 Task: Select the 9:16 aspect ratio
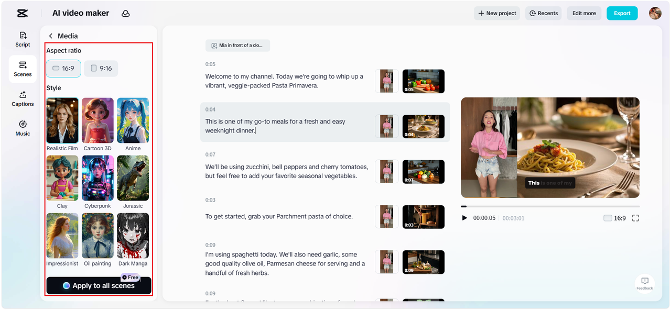101,69
